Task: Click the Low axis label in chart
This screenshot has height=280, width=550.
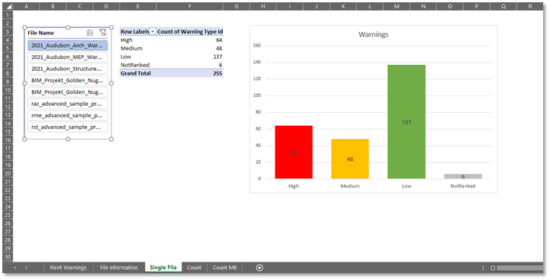Action: (407, 186)
